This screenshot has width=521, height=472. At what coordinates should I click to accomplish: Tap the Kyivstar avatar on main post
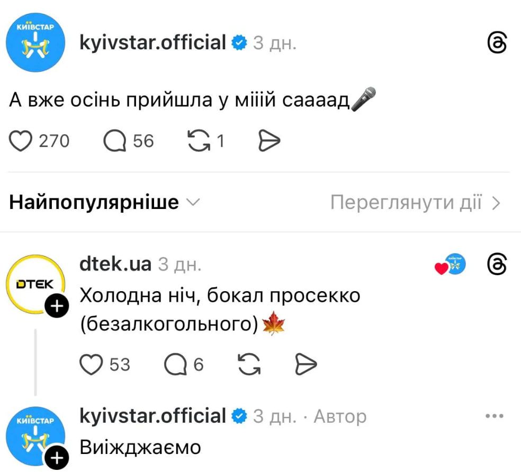[x=35, y=42]
